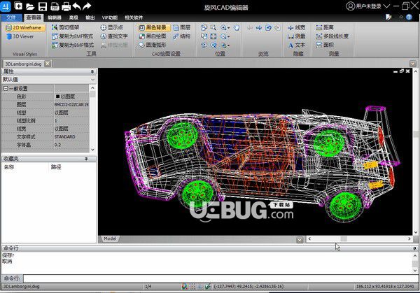Click the printer icon in the title bar
The height and width of the screenshot is (293, 420).
(x=66, y=6)
